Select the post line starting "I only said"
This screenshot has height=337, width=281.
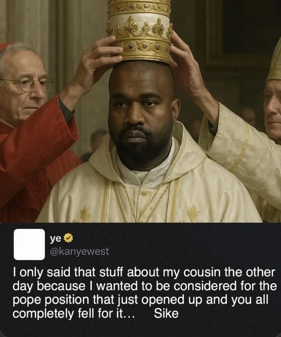point(144,272)
